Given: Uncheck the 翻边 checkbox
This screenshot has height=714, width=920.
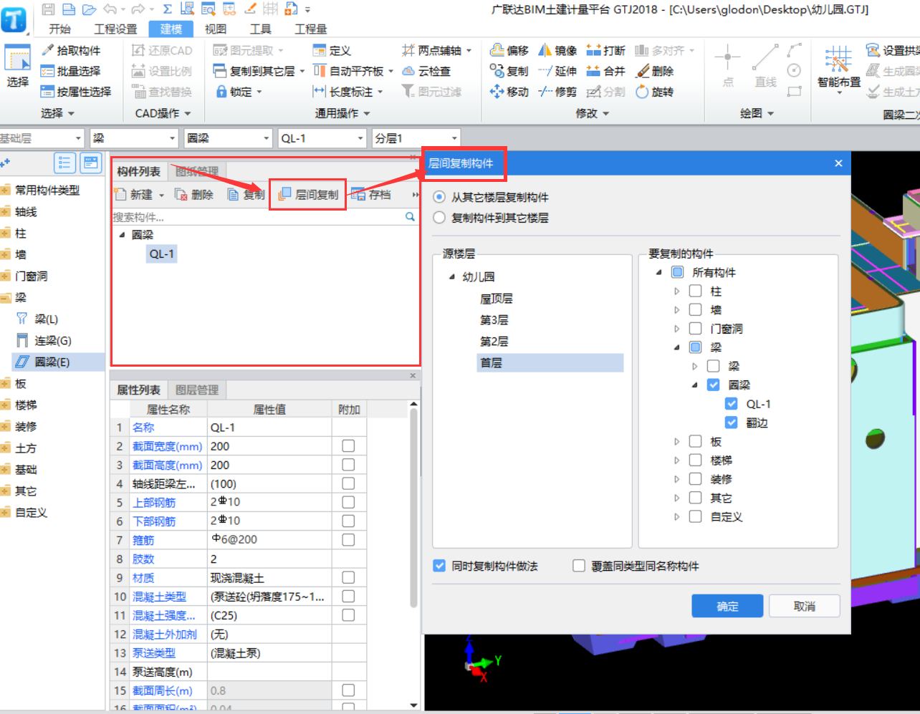Looking at the screenshot, I should click(x=732, y=423).
